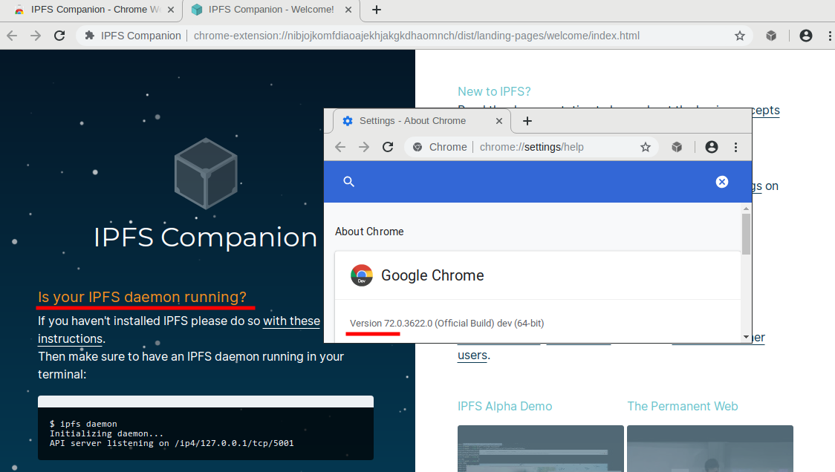The height and width of the screenshot is (472, 835).
Task: Click The Permanent Web heading
Action: coord(682,406)
